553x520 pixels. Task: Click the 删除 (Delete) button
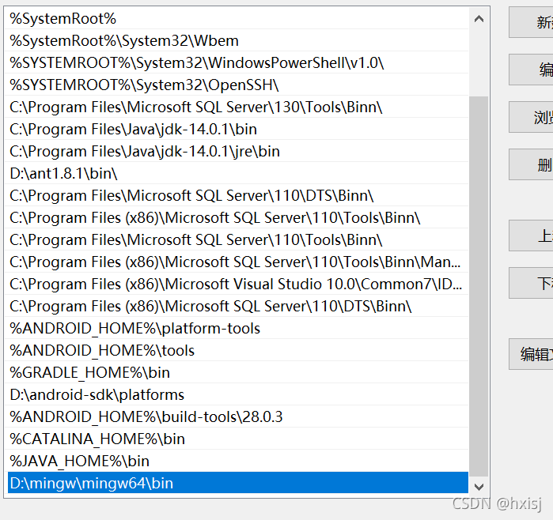click(531, 164)
